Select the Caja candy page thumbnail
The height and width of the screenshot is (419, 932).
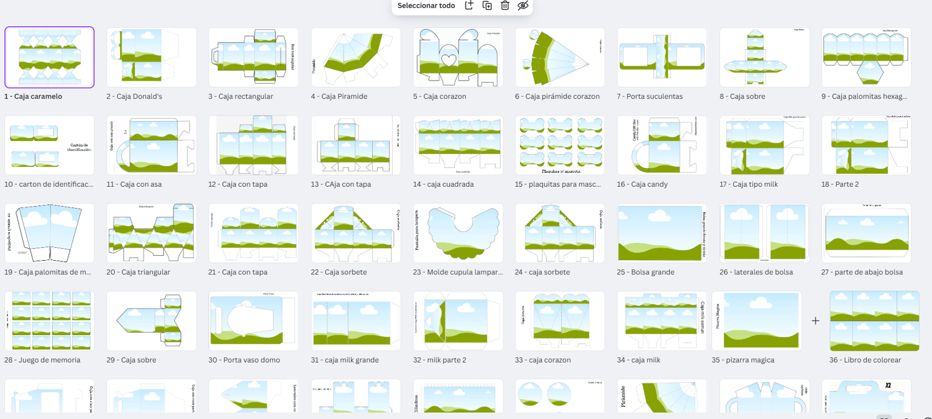click(662, 145)
